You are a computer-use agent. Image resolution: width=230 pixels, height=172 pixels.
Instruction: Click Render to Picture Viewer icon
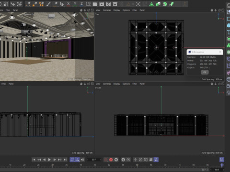point(102,4)
